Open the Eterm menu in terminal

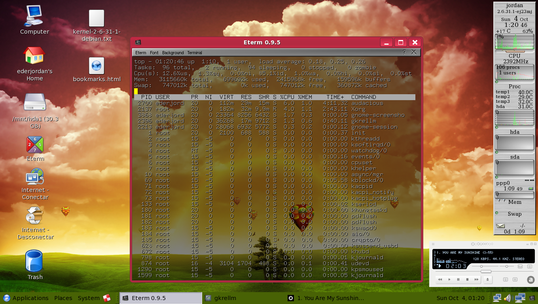(140, 53)
